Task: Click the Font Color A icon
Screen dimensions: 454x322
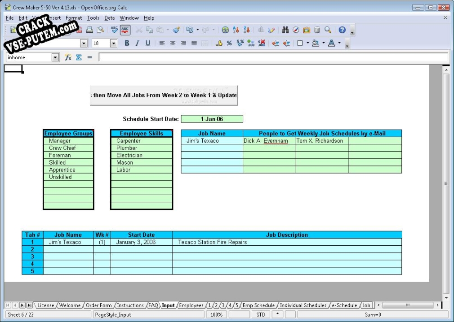Action: [332, 43]
